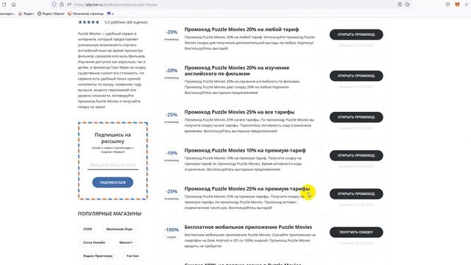Open promo code for 20% на любой тариф
471x265 pixels.
point(356,35)
